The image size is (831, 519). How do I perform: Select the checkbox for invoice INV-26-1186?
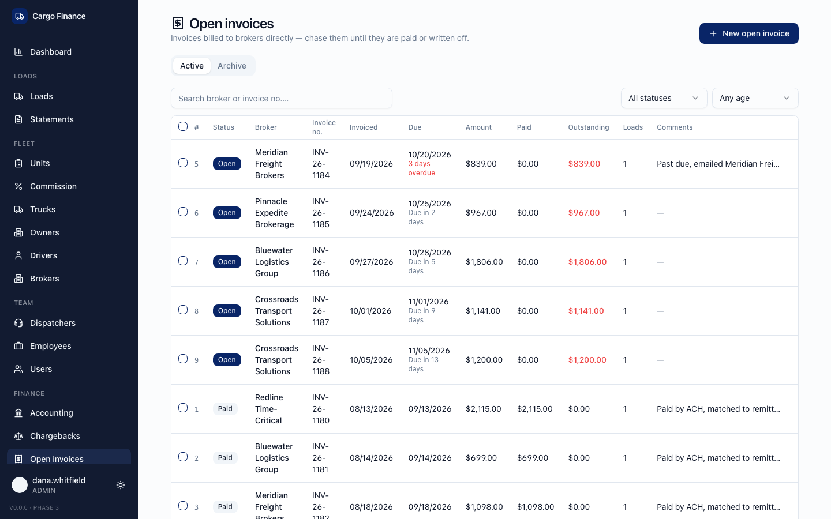click(x=183, y=261)
